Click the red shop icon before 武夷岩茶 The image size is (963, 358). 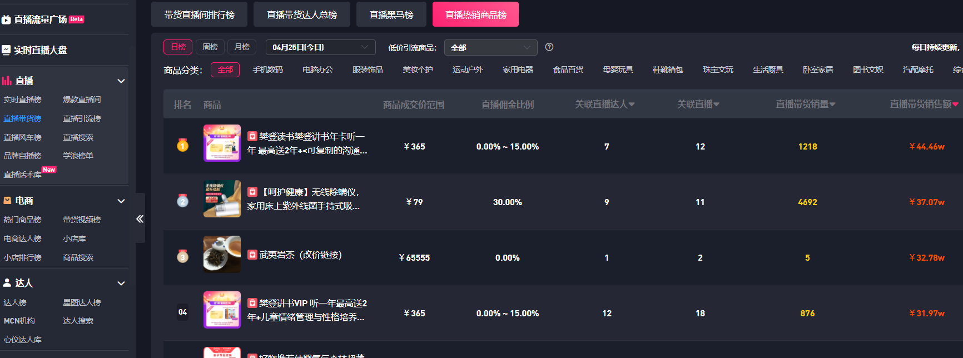click(252, 255)
